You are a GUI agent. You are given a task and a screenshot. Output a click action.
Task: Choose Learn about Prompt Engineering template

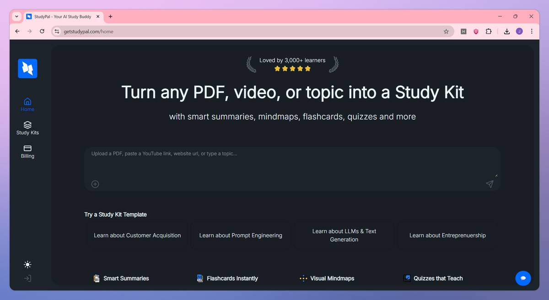click(x=241, y=236)
